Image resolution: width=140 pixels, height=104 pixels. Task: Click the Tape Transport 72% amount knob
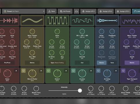[x=132, y=73]
